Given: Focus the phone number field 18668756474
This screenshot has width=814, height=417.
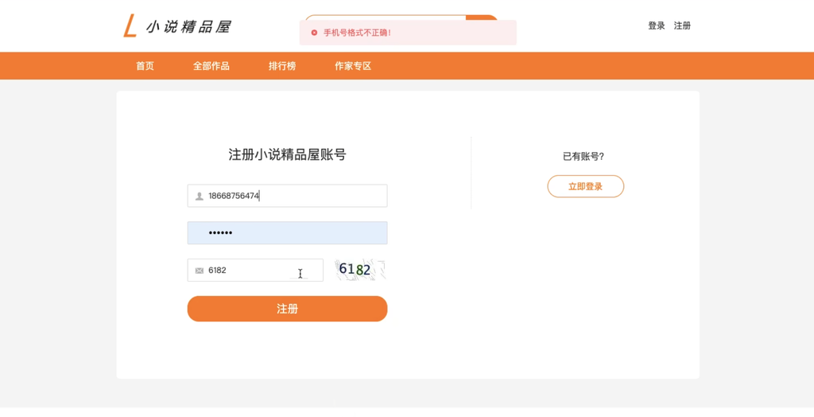Looking at the screenshot, I should point(287,196).
